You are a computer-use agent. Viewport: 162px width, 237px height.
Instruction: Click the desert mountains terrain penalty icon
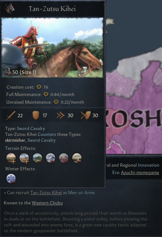[64, 158]
